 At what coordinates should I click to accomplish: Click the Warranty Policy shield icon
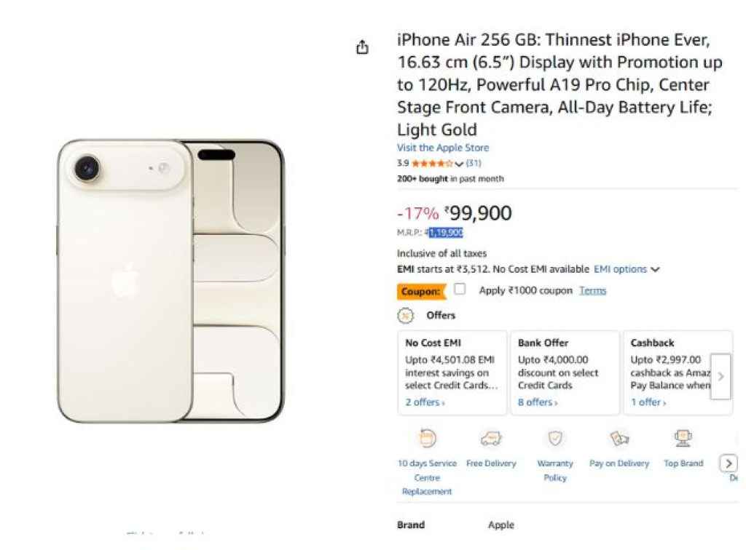[x=555, y=439]
